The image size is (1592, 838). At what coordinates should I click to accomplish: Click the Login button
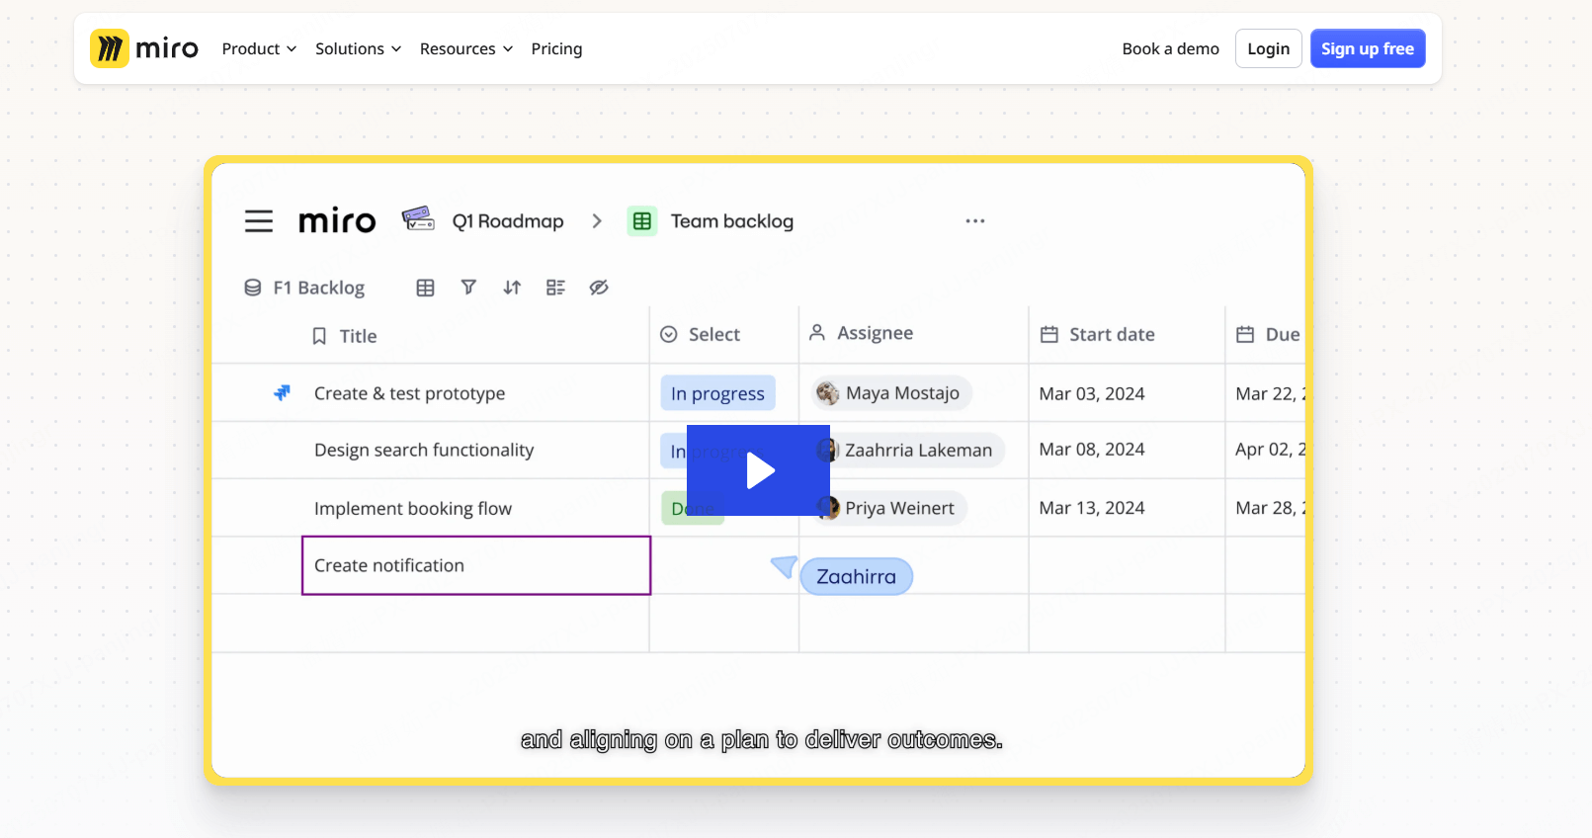[1268, 48]
